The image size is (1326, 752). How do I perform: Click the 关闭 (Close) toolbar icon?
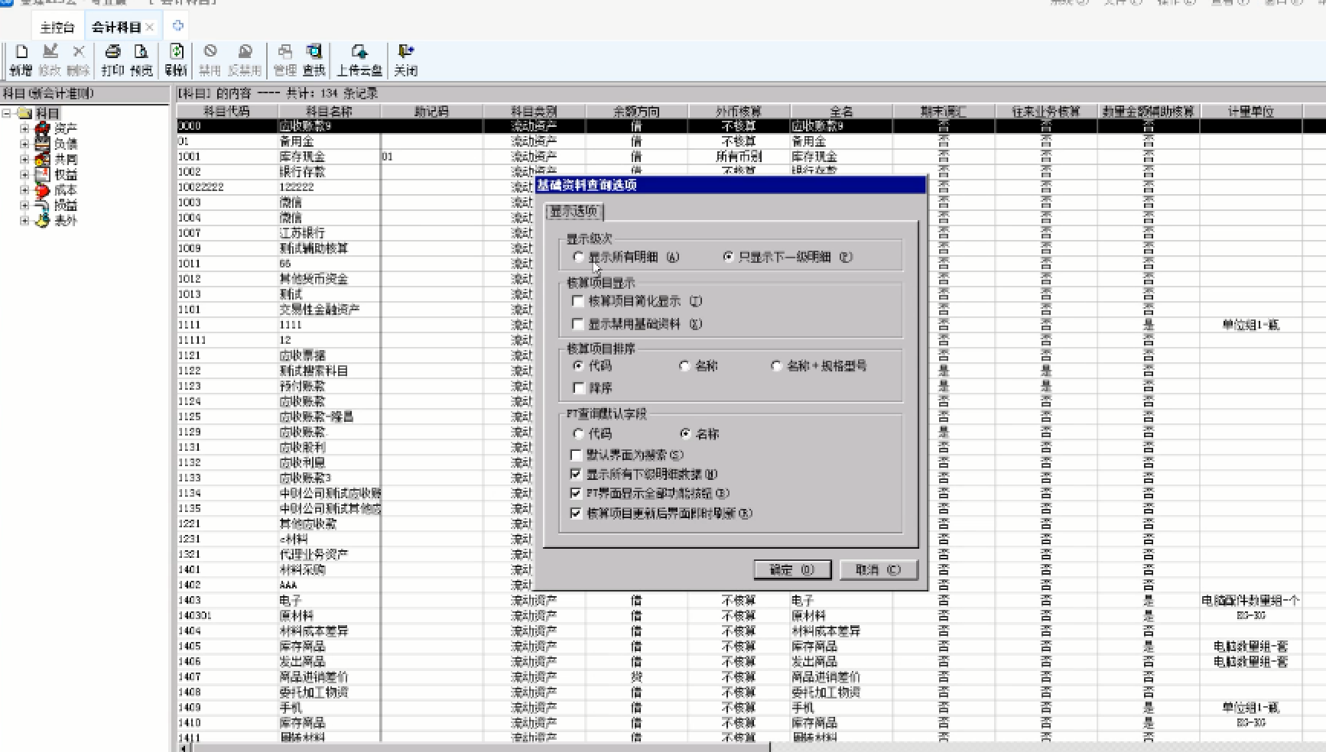coord(405,60)
